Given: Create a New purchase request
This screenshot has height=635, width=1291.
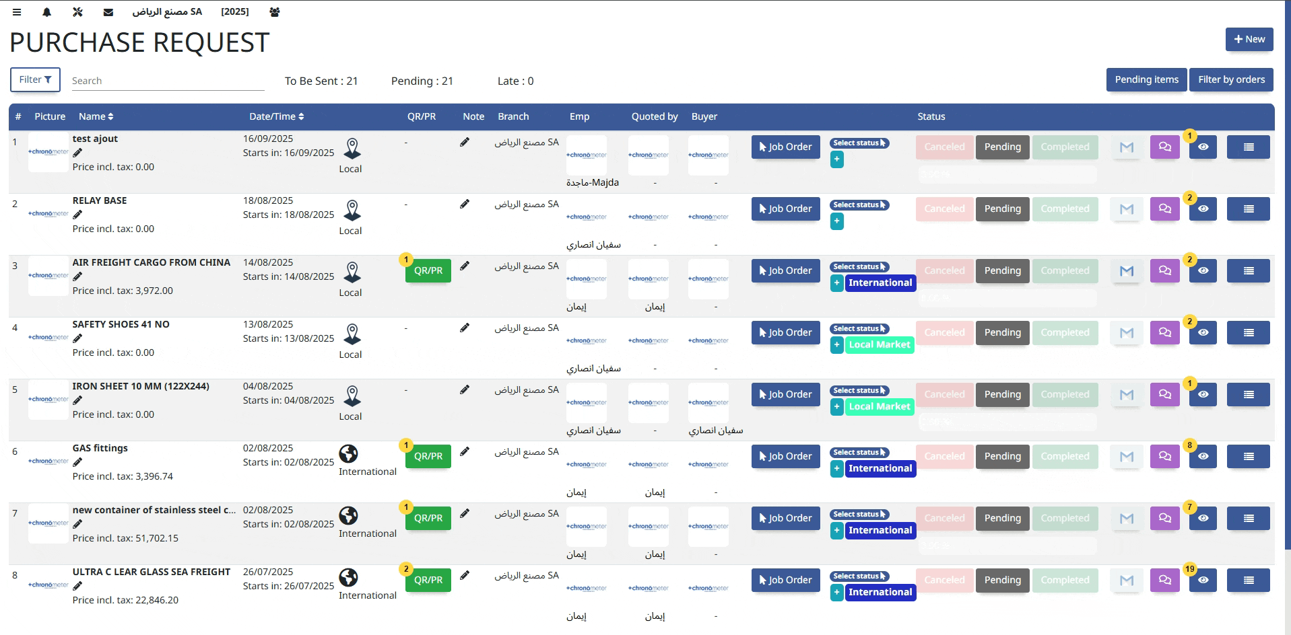Looking at the screenshot, I should point(1249,39).
